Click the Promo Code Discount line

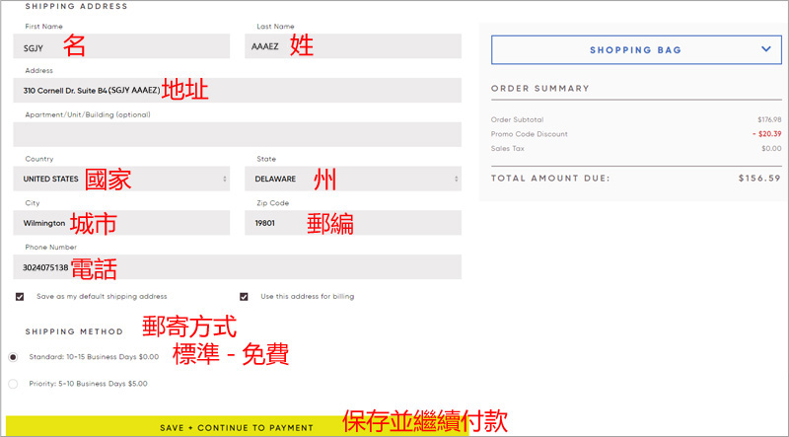(x=528, y=134)
